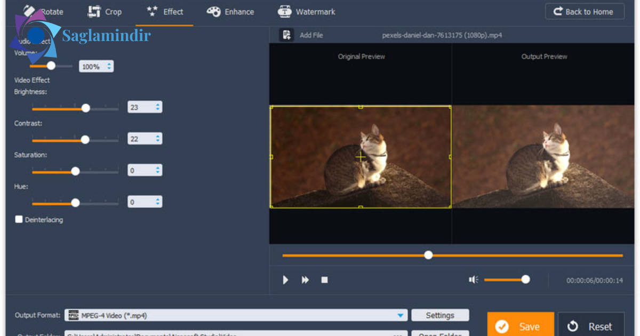Click the Effect stars icon

click(x=153, y=12)
